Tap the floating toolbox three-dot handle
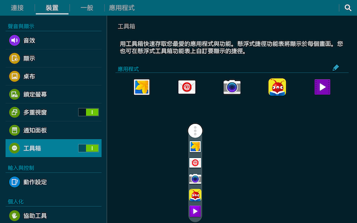Viewport: 357px width, 223px height. coord(195,131)
